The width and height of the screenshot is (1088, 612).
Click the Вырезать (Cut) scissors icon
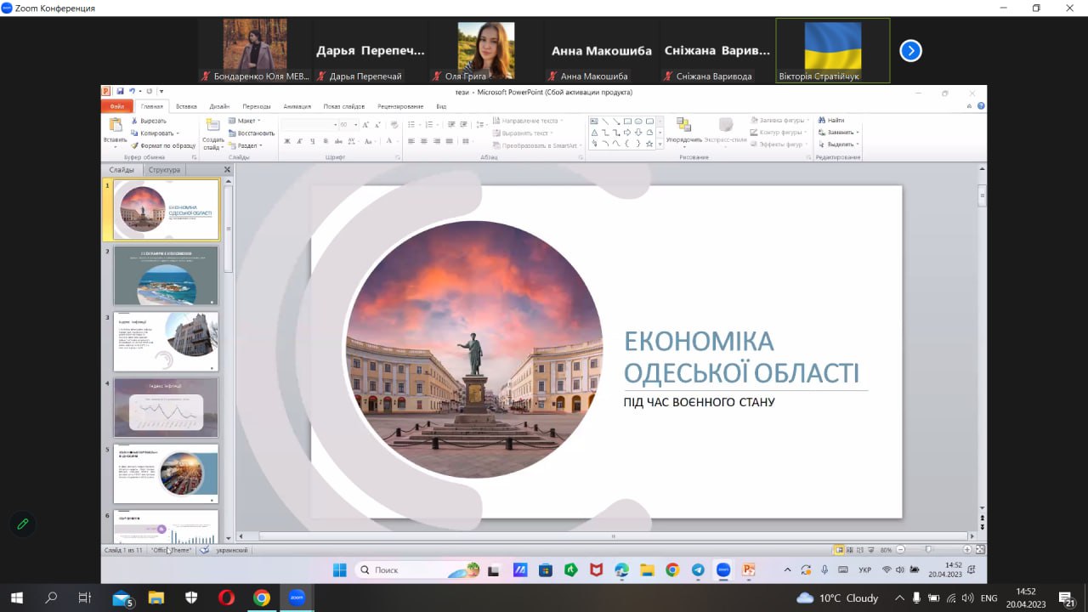[x=134, y=121]
